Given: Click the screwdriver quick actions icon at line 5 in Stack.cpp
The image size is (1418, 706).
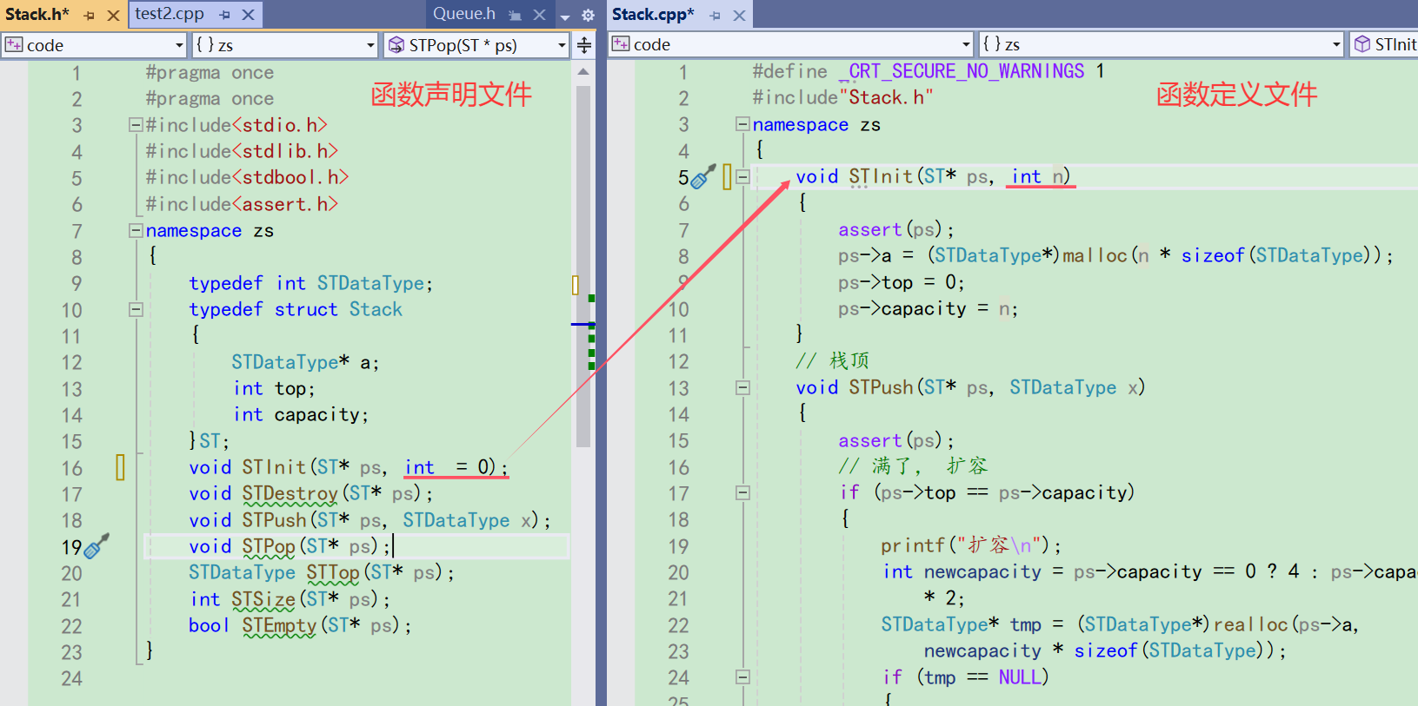Looking at the screenshot, I should [703, 176].
